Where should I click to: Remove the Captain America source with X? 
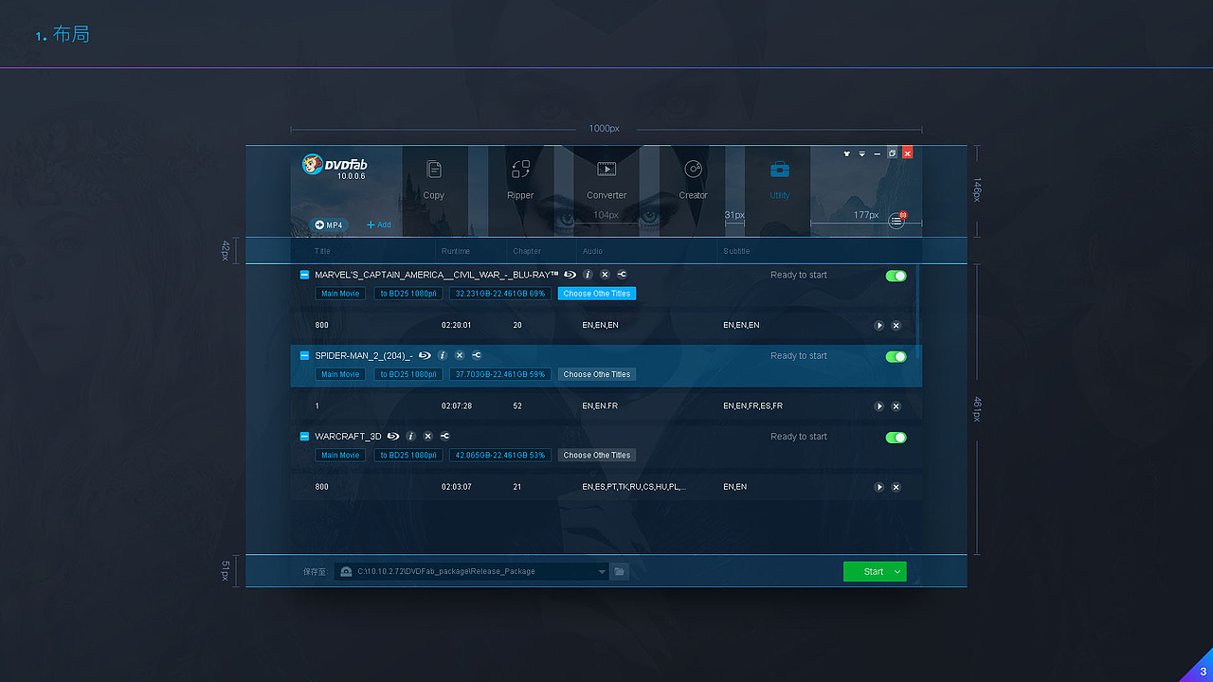(605, 275)
